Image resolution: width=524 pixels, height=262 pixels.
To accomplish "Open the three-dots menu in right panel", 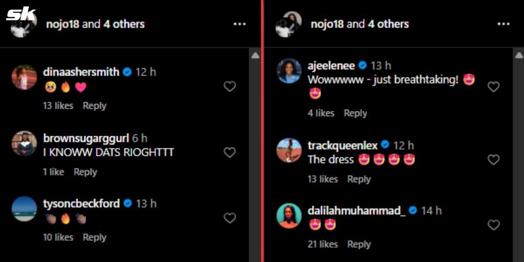I will [x=503, y=24].
